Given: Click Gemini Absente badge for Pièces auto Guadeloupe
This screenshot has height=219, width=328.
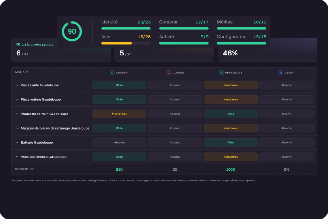Looking at the screenshot, I should [x=286, y=85].
